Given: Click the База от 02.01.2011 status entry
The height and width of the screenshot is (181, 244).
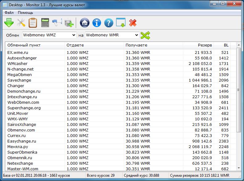Looking at the screenshot, I should click(36, 175).
